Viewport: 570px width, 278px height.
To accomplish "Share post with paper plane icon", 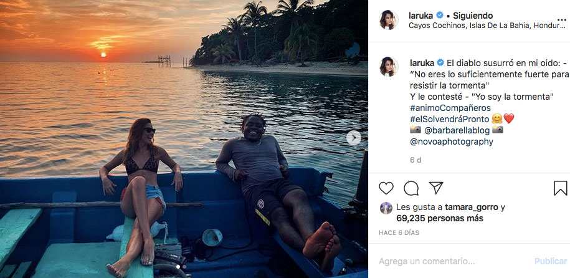I will pyautogui.click(x=436, y=188).
